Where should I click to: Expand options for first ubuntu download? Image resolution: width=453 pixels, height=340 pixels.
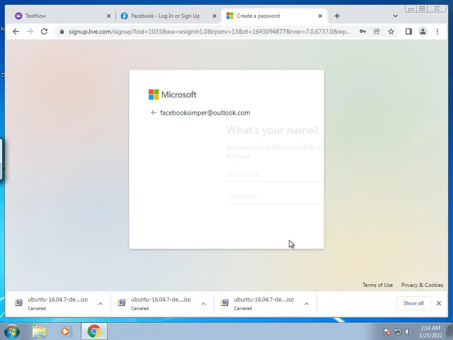coord(100,304)
